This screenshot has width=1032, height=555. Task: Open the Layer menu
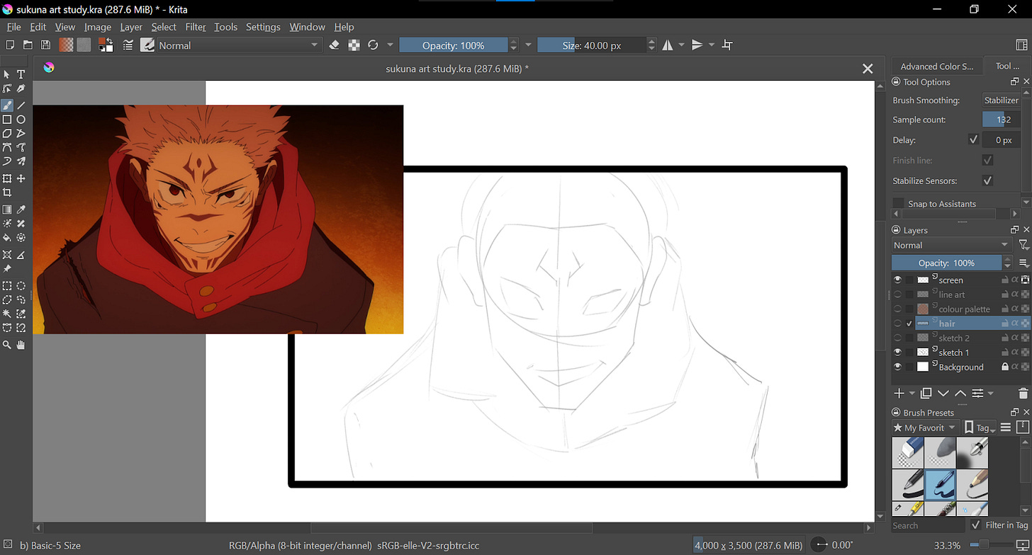point(131,27)
